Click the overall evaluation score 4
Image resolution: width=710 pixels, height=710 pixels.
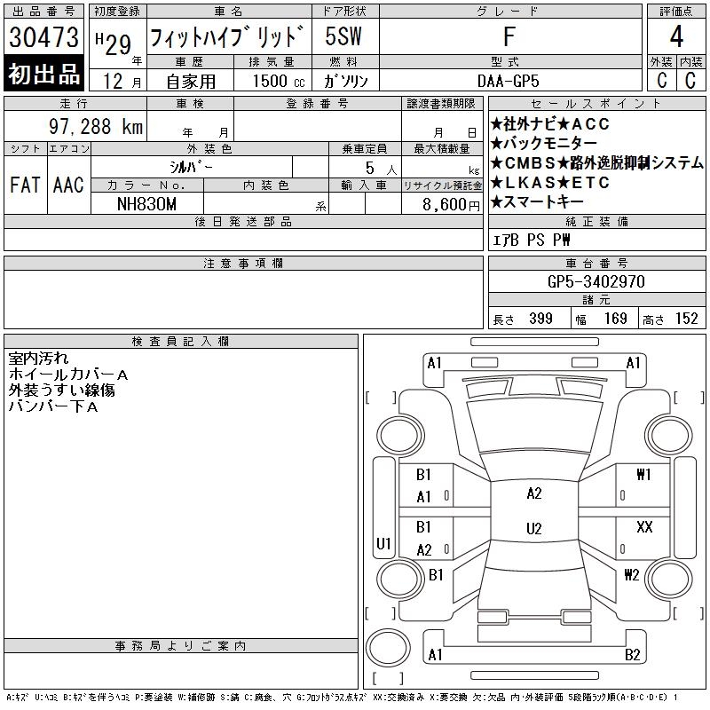click(676, 36)
